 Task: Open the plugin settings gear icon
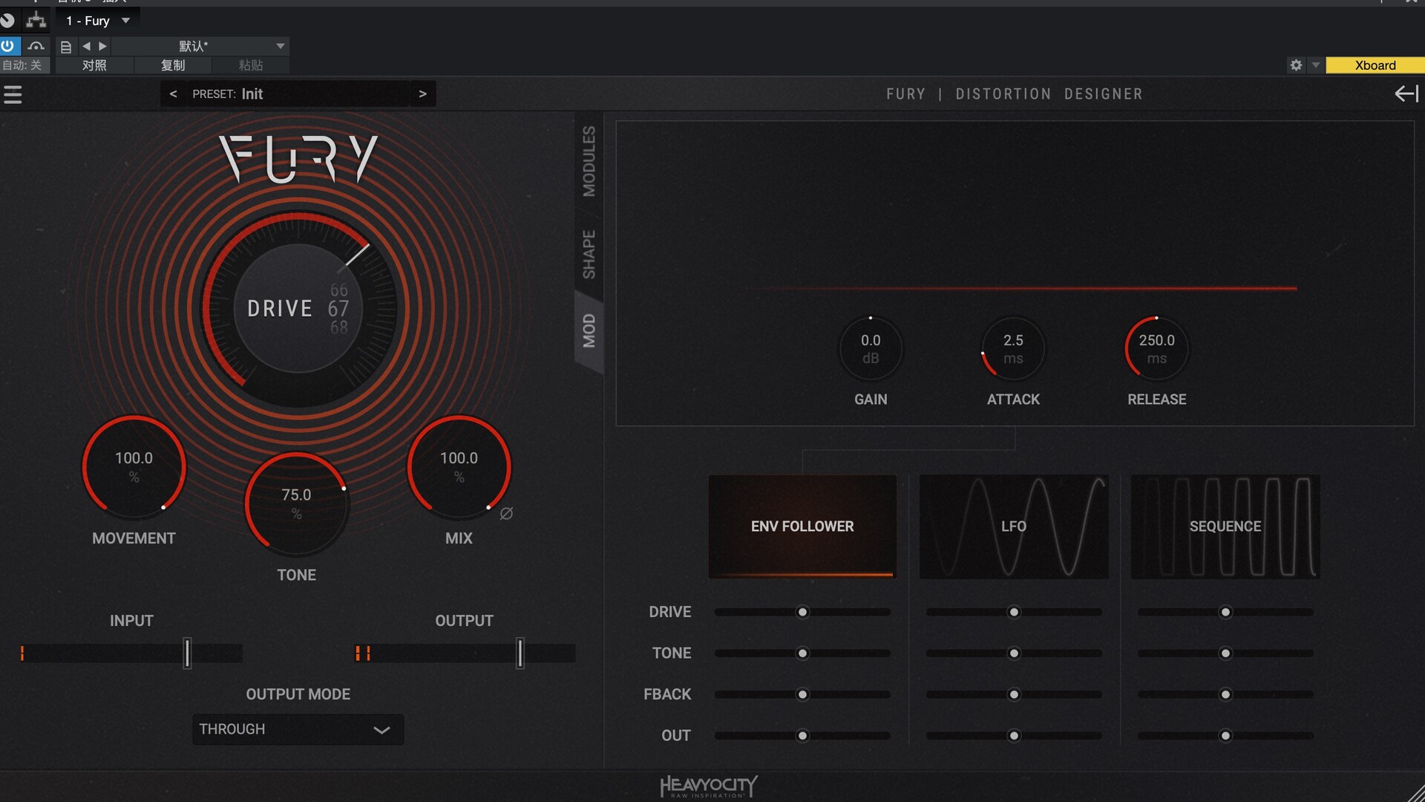point(1296,65)
